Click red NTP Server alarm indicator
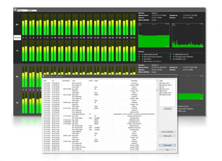Screen dimensions: 222x161 (x=139, y=61)
